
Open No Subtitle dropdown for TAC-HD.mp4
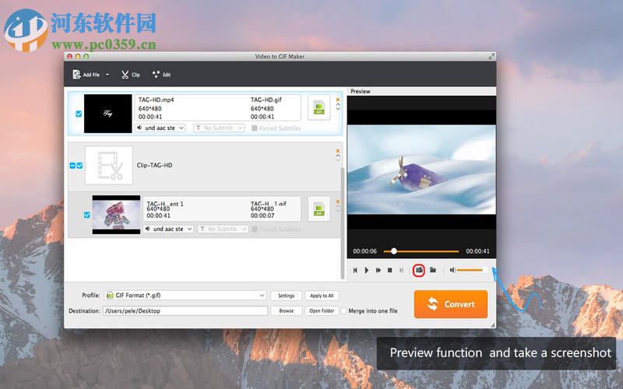click(x=219, y=128)
